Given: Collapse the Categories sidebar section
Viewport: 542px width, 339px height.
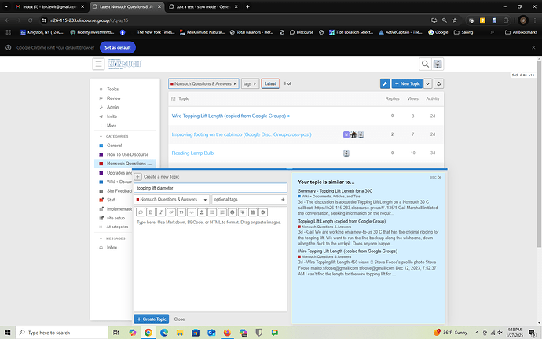Looking at the screenshot, I should click(x=114, y=136).
